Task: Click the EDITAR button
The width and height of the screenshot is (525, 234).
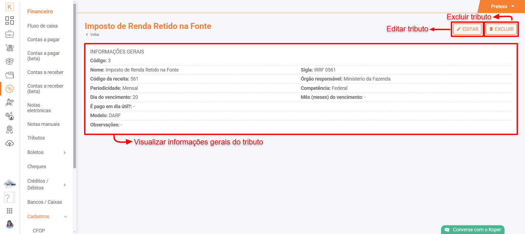Action: tap(467, 29)
